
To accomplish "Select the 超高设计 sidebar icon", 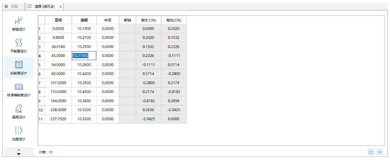I will [18, 111].
